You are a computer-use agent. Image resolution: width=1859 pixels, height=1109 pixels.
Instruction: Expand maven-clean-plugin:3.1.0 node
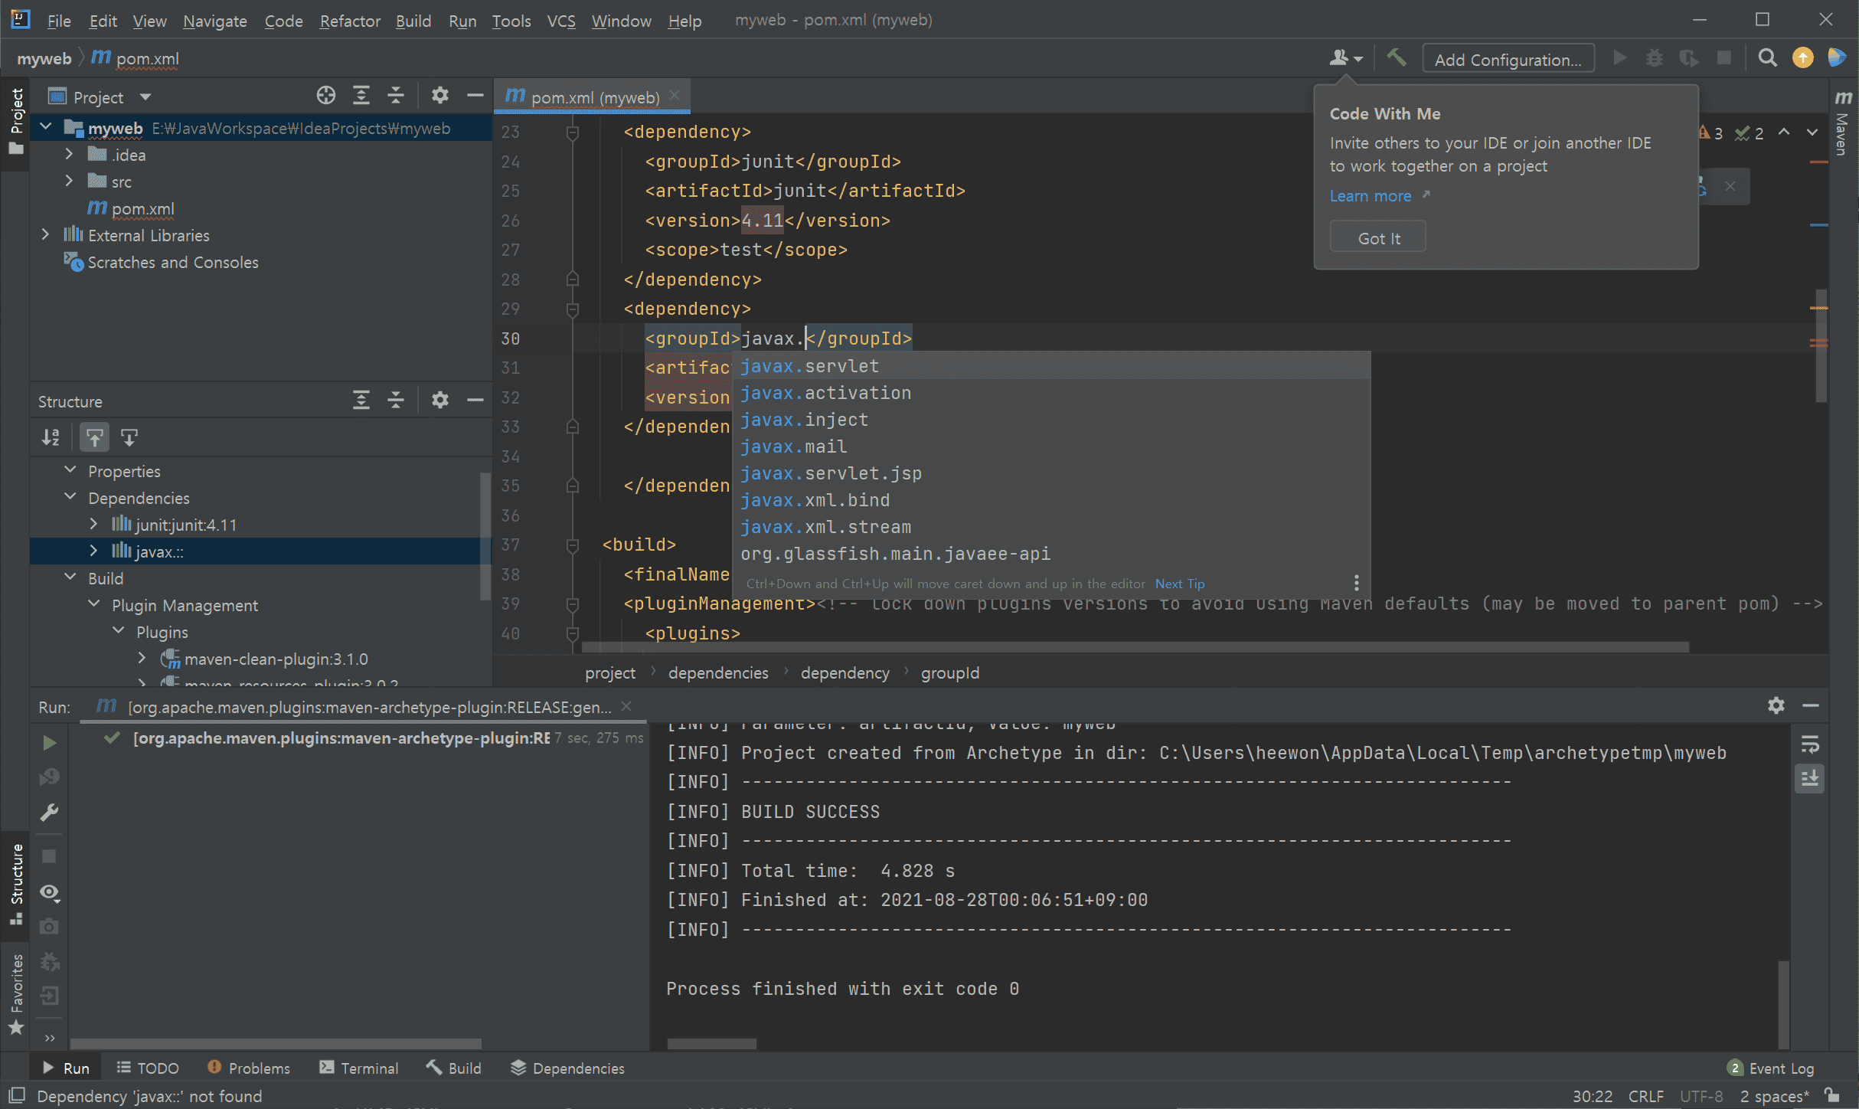[x=142, y=658]
